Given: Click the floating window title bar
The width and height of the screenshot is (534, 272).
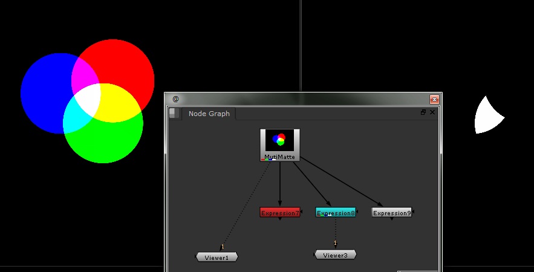Looking at the screenshot, I should [x=302, y=99].
